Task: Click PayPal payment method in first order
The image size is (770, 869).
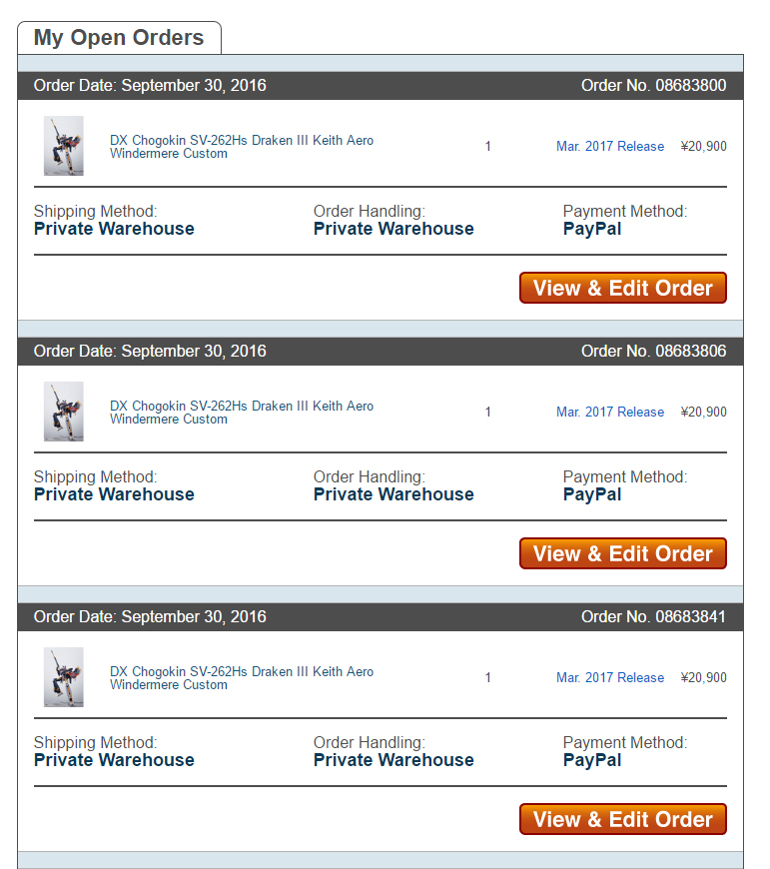Action: pyautogui.click(x=592, y=229)
